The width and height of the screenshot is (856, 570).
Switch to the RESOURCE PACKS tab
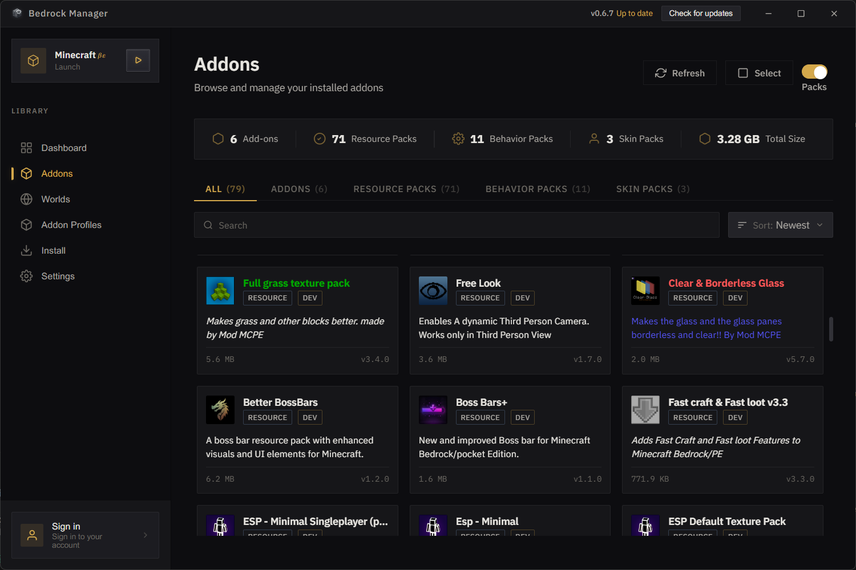(406, 189)
